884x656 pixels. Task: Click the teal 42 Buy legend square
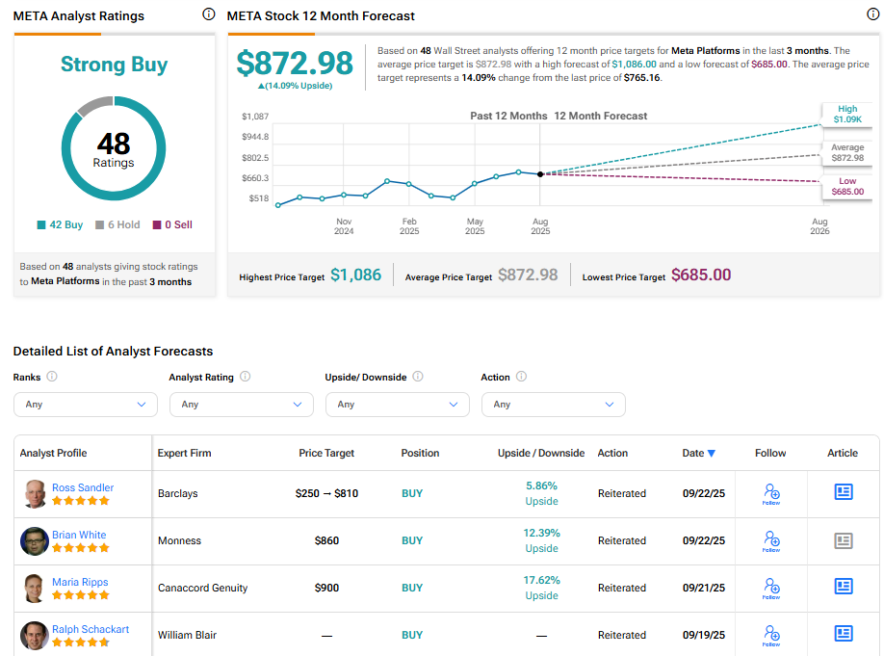coord(41,225)
